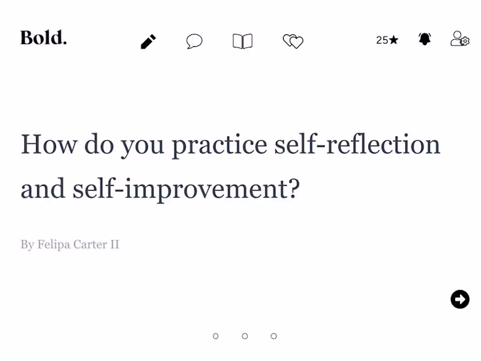Click the star icon beside 25

394,40
